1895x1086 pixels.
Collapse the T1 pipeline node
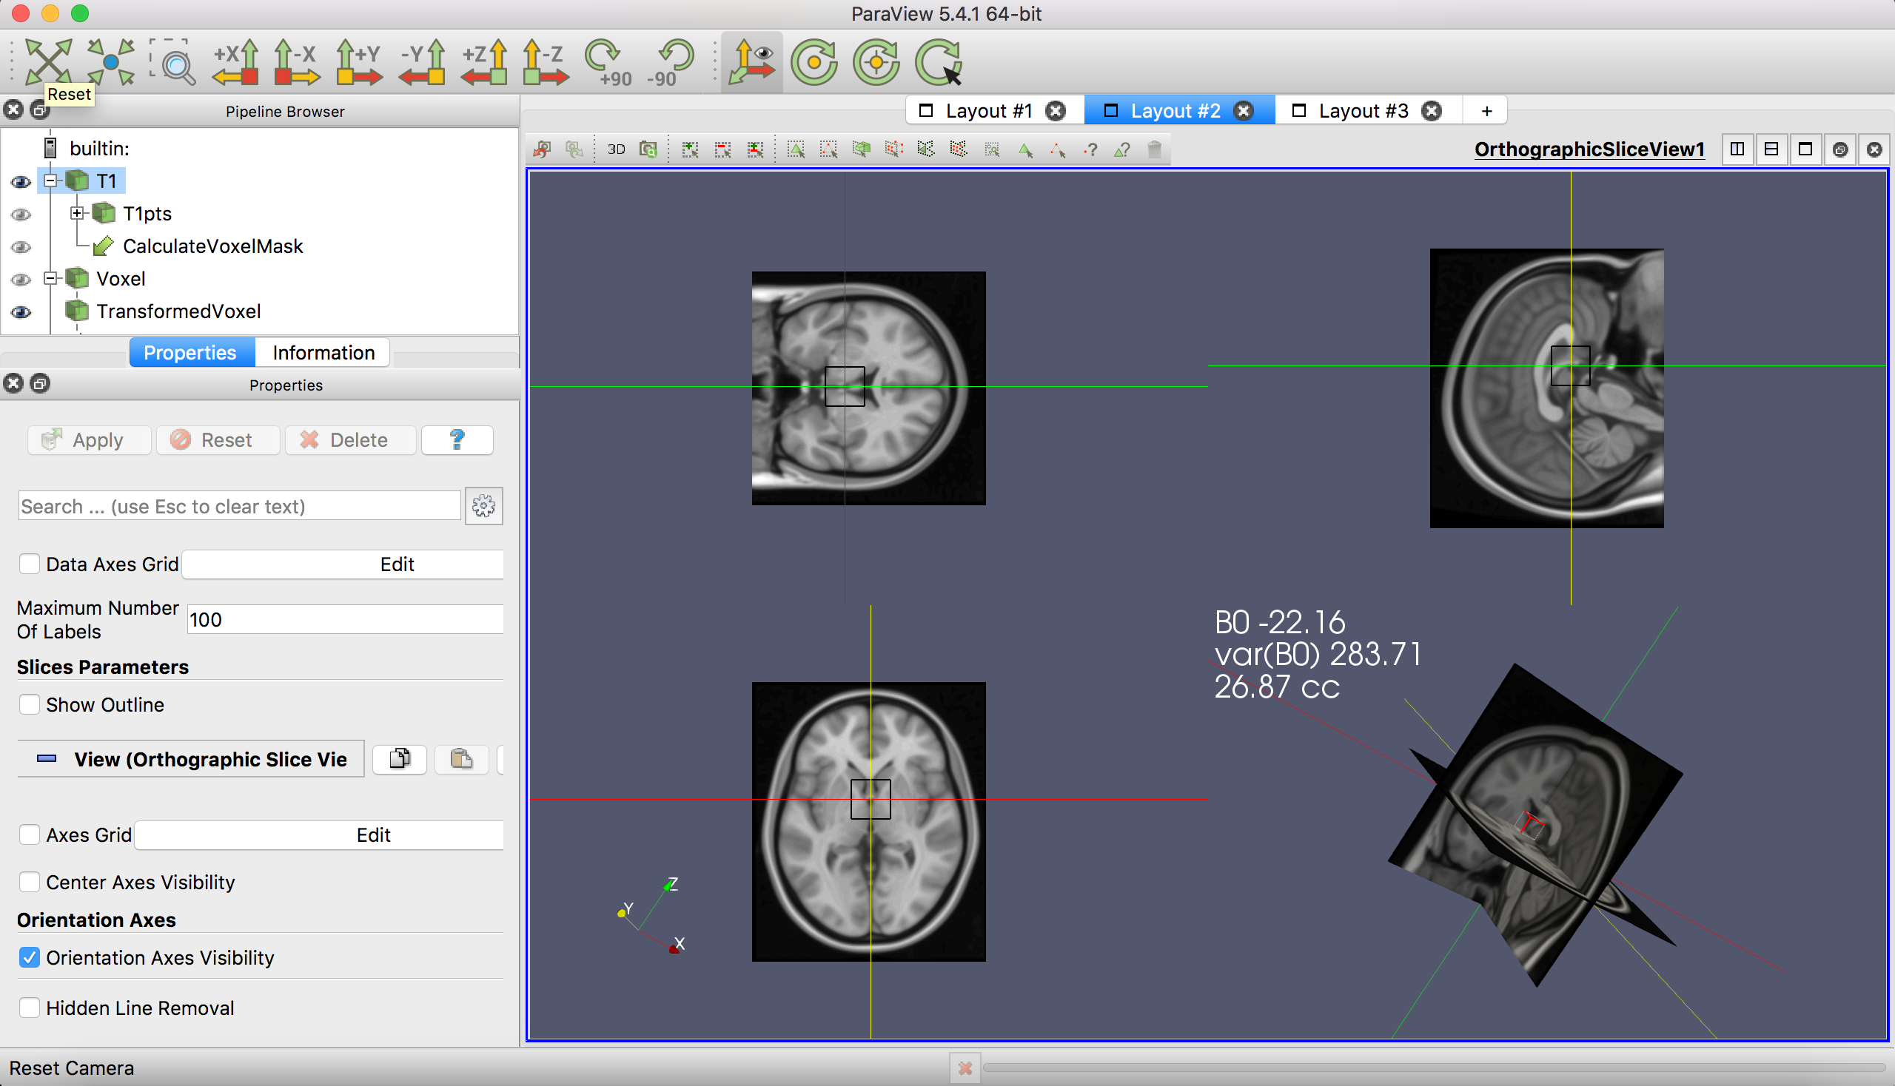[50, 181]
